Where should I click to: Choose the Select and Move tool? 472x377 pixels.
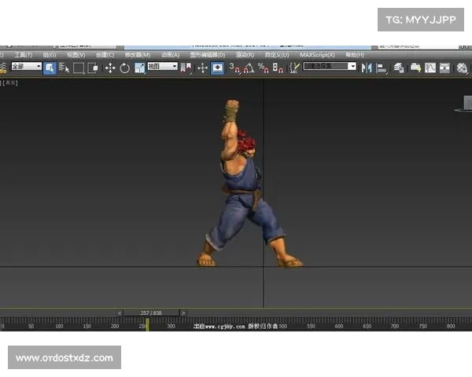click(109, 68)
